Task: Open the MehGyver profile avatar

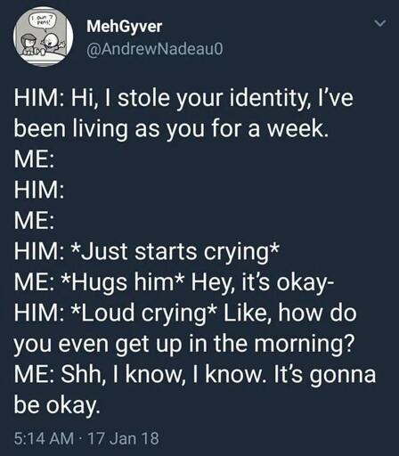Action: point(43,37)
